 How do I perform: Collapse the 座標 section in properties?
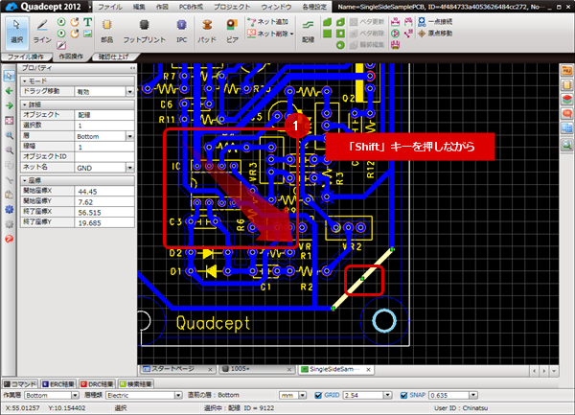click(x=25, y=180)
